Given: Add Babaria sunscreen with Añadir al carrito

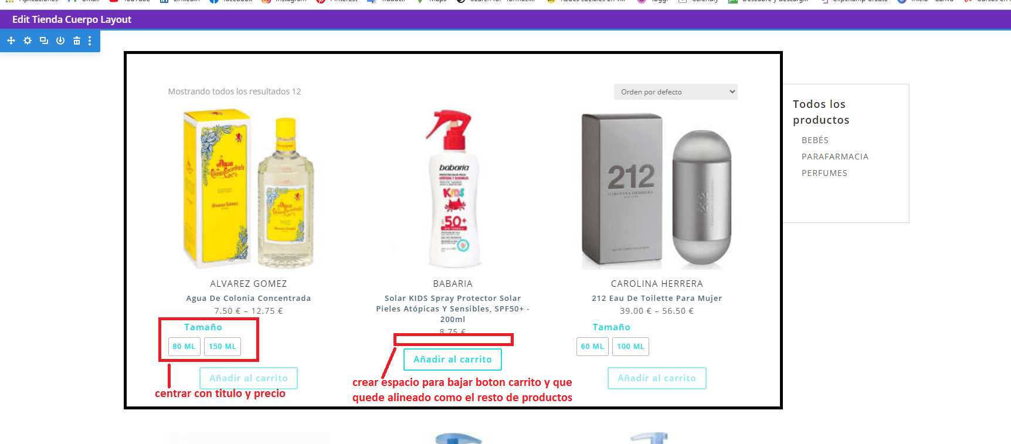Looking at the screenshot, I should [453, 360].
